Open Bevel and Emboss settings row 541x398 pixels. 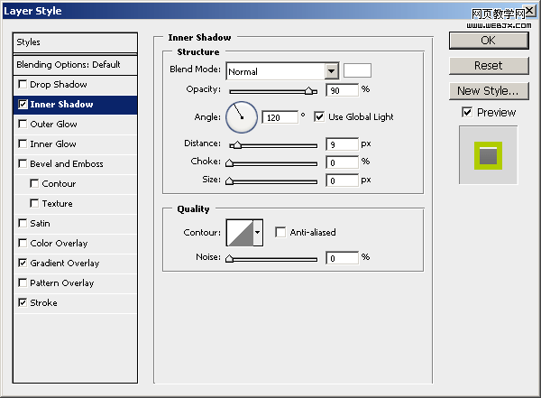pyautogui.click(x=75, y=163)
